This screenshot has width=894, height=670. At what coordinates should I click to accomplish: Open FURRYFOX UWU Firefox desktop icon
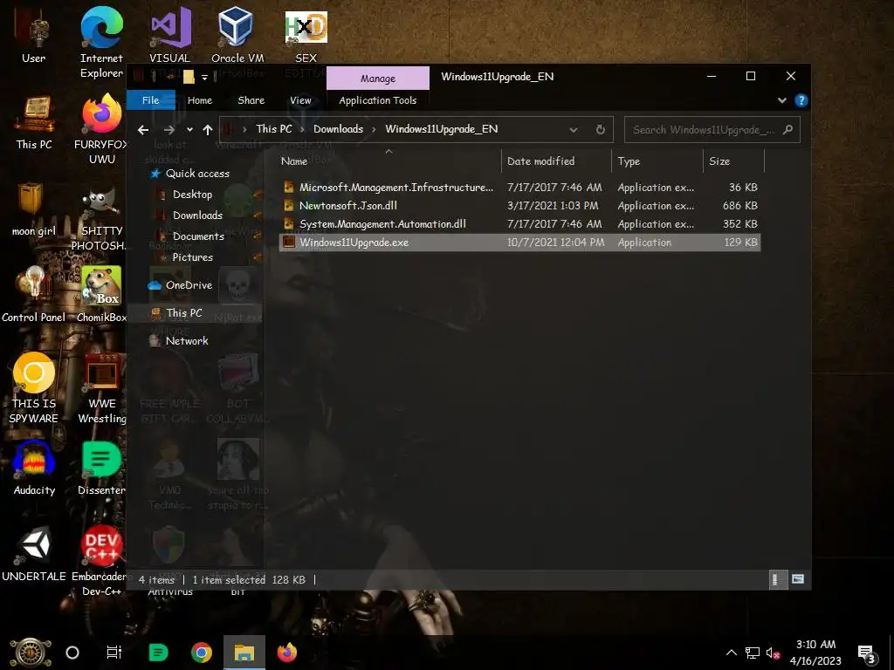point(101,130)
